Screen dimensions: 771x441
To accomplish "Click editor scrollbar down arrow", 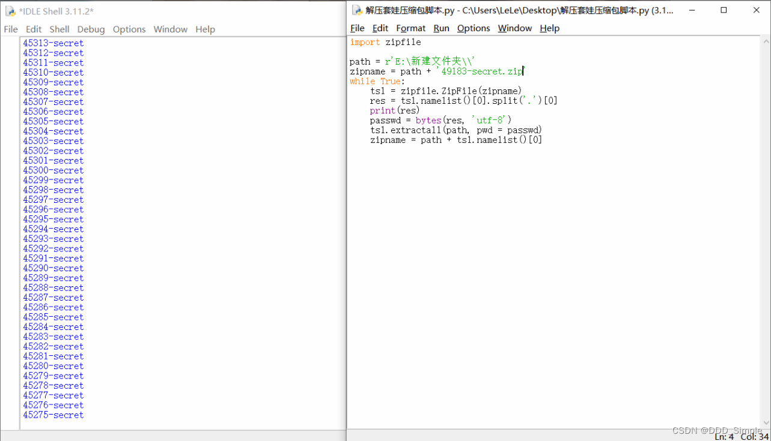I will [x=766, y=423].
